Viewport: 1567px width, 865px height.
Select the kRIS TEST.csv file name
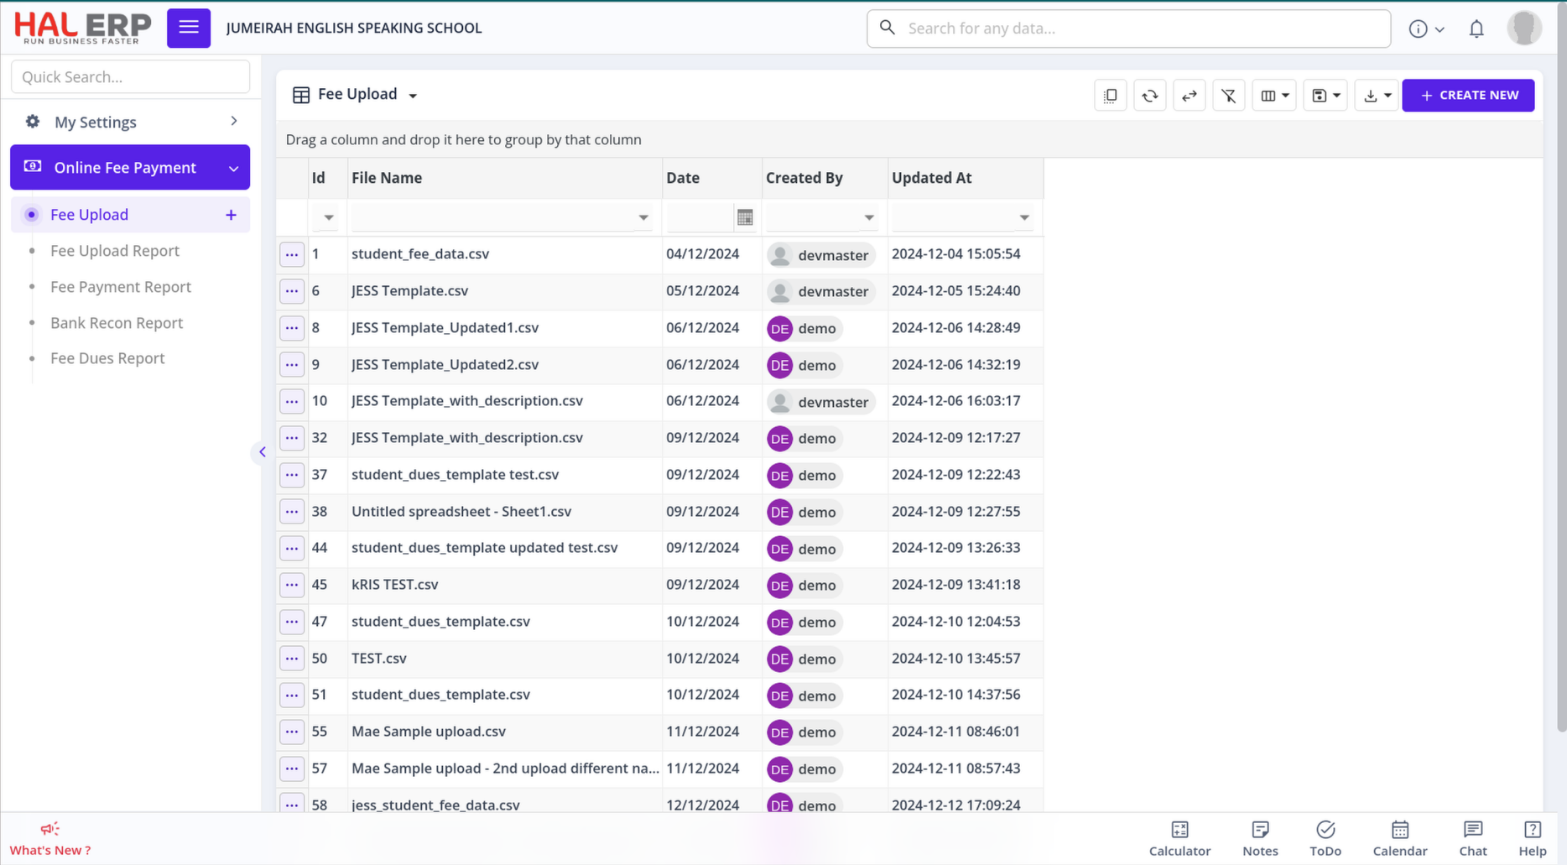pyautogui.click(x=395, y=585)
